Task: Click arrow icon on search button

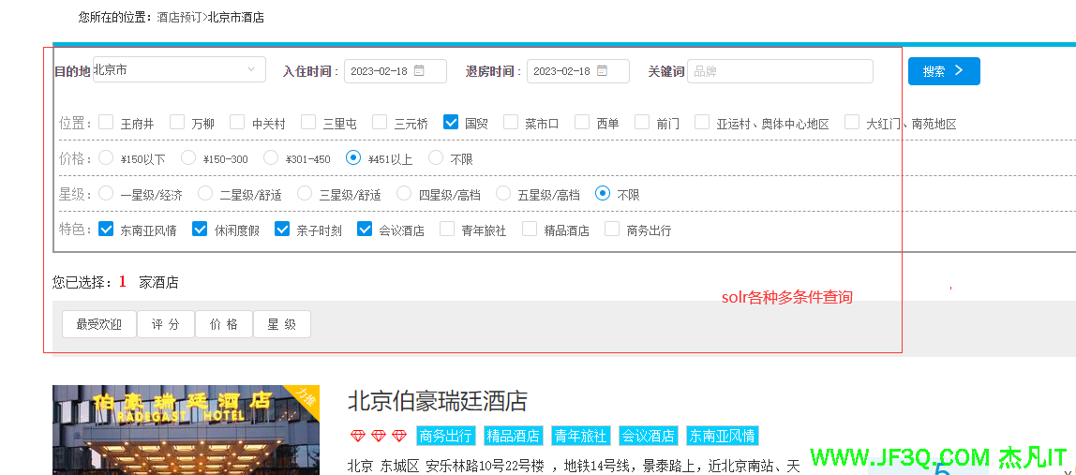Action: coord(959,71)
